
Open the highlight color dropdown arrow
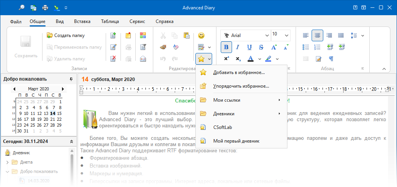pos(277,59)
